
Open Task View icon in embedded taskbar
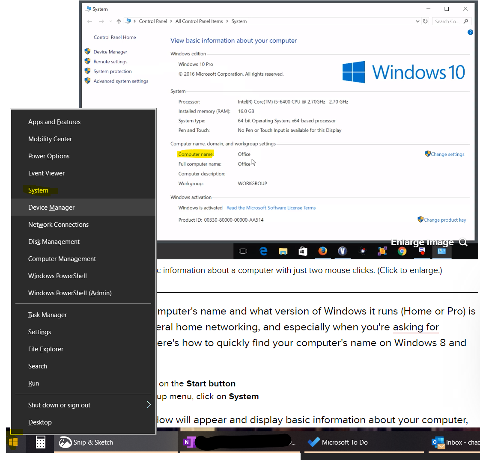click(x=243, y=251)
